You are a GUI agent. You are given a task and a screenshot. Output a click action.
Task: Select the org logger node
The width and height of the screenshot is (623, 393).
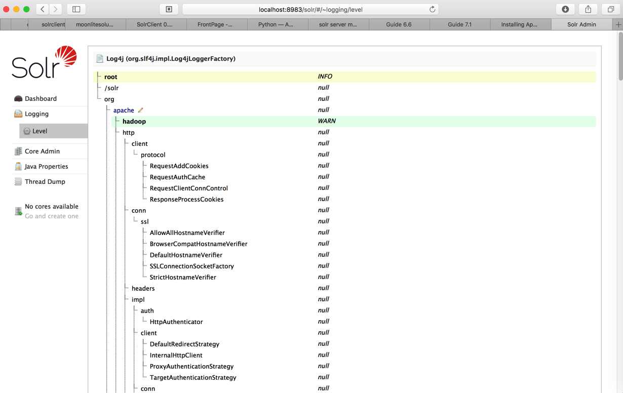click(x=109, y=99)
